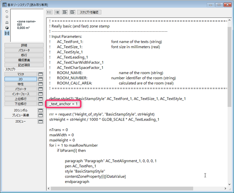Screen dimensions: 234x193
Task: Select the 3D cube preview icon
Action: point(7,28)
